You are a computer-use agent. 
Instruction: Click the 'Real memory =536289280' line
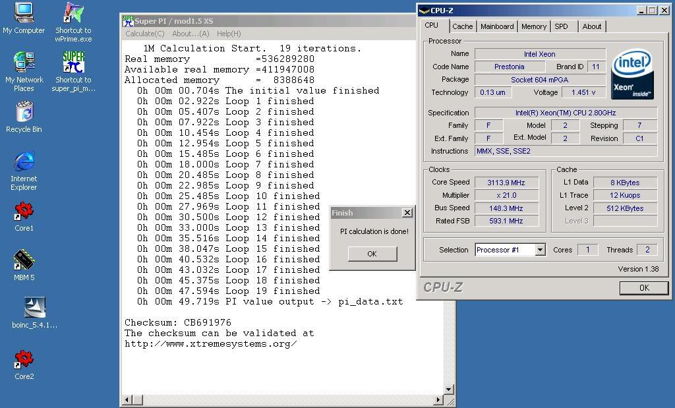tap(220, 59)
